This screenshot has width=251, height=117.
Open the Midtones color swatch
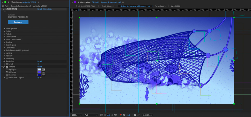tap(39, 72)
